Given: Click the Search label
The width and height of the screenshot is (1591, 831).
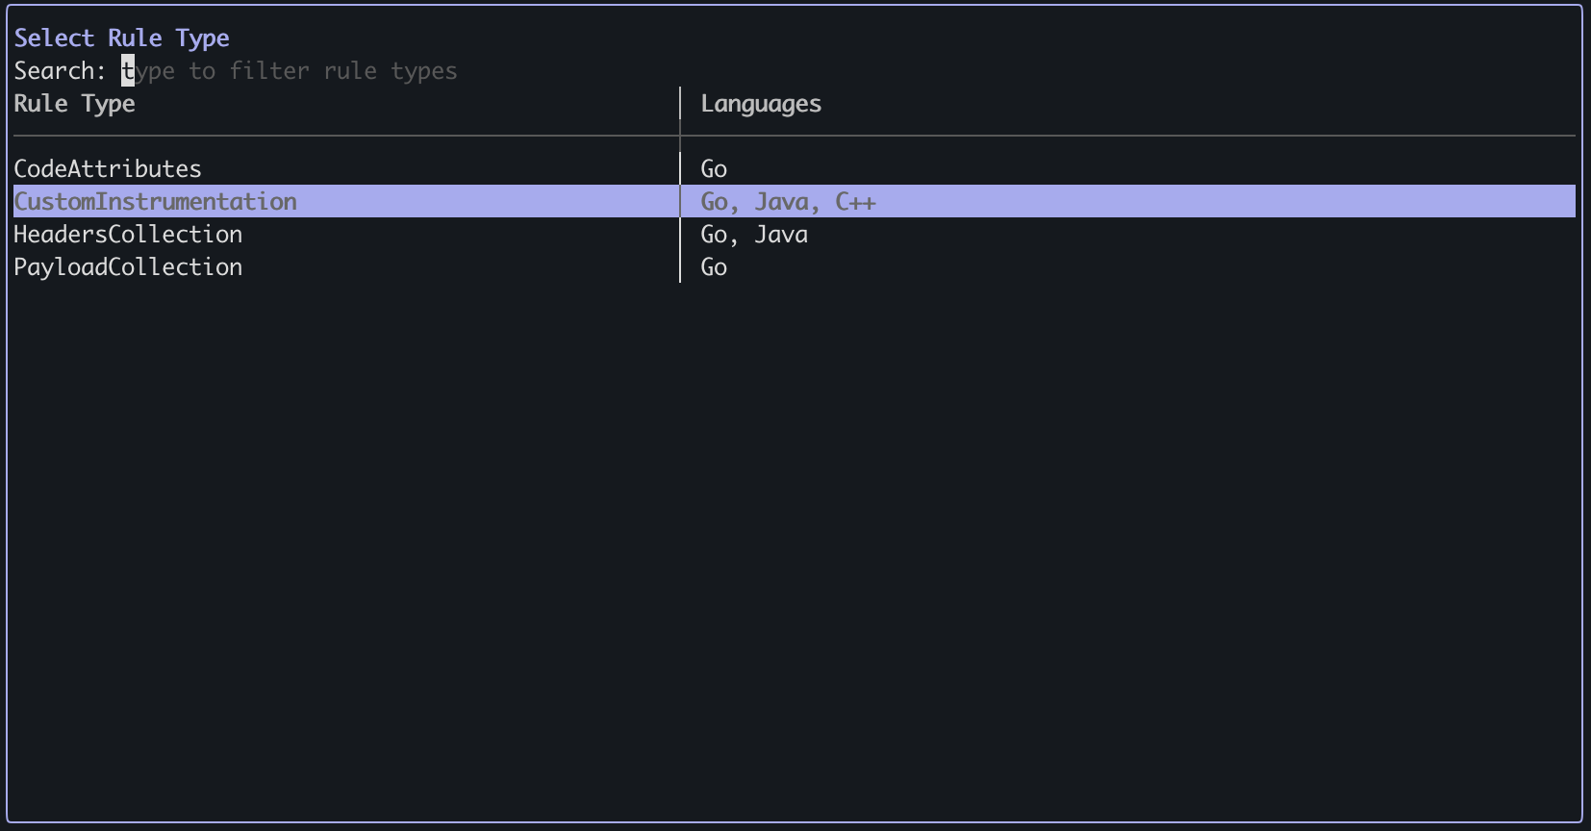Looking at the screenshot, I should (x=60, y=71).
